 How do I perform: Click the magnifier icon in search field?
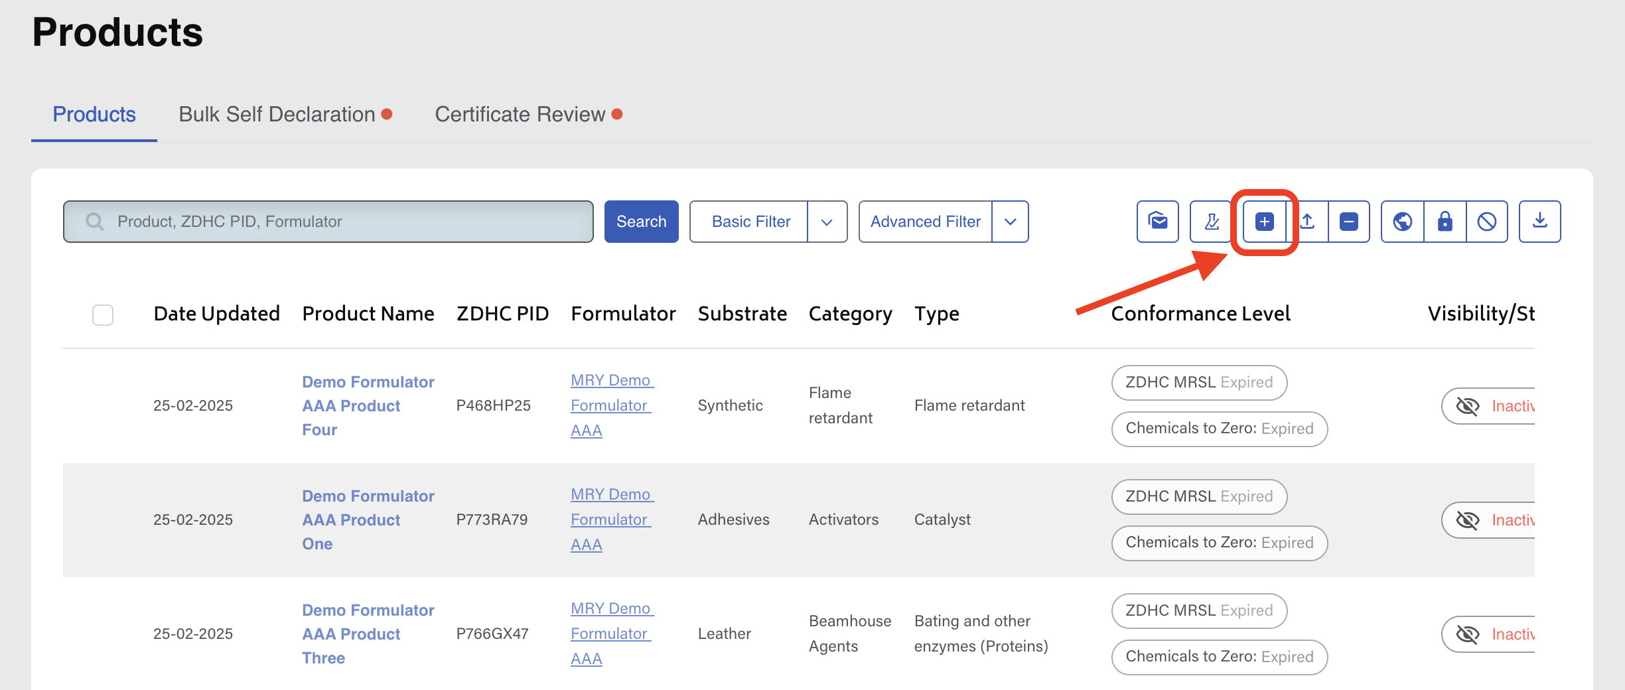(x=95, y=222)
